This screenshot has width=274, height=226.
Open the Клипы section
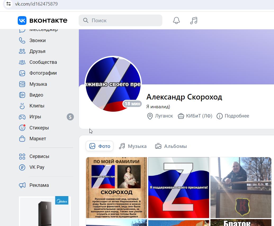[36, 106]
